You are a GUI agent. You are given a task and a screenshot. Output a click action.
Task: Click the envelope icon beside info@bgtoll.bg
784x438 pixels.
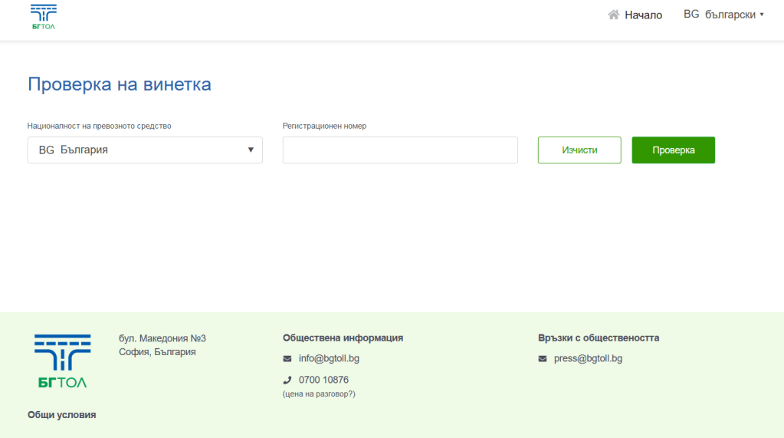287,358
